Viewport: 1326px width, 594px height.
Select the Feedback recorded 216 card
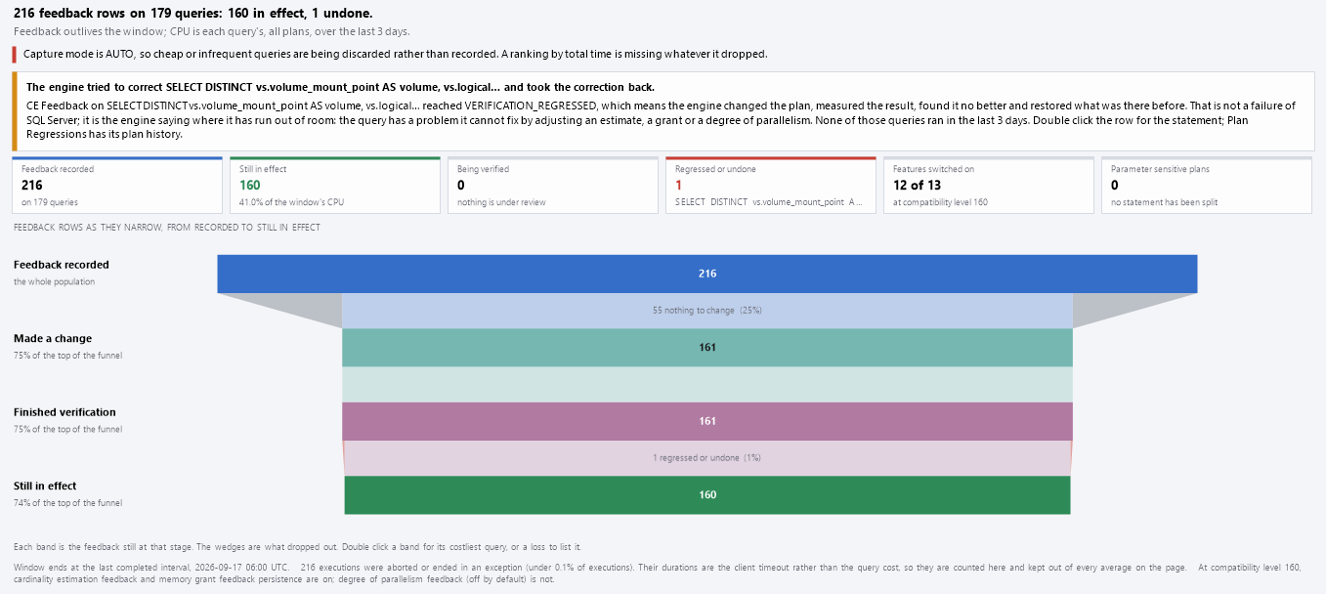(x=117, y=185)
